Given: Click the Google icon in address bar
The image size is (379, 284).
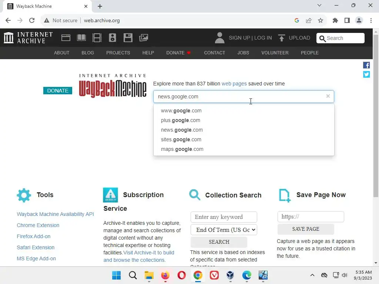Looking at the screenshot, I should [x=297, y=21].
